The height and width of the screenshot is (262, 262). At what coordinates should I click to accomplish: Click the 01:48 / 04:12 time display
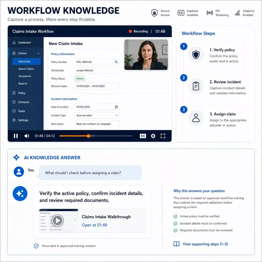pyautogui.click(x=45, y=136)
